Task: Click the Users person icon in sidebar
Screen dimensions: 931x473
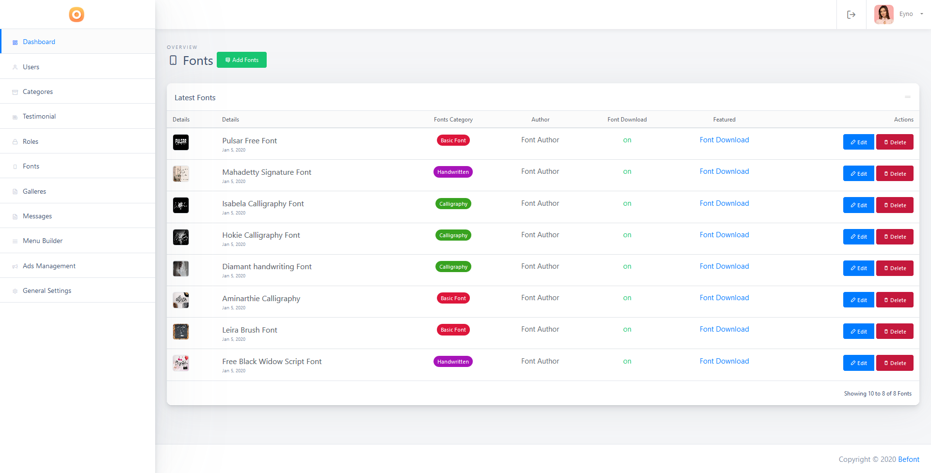Action: coord(15,67)
